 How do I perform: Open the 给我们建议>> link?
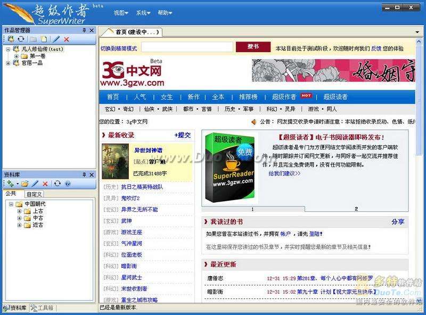point(284,173)
